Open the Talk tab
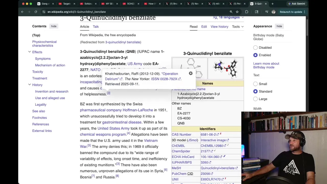 point(96,27)
